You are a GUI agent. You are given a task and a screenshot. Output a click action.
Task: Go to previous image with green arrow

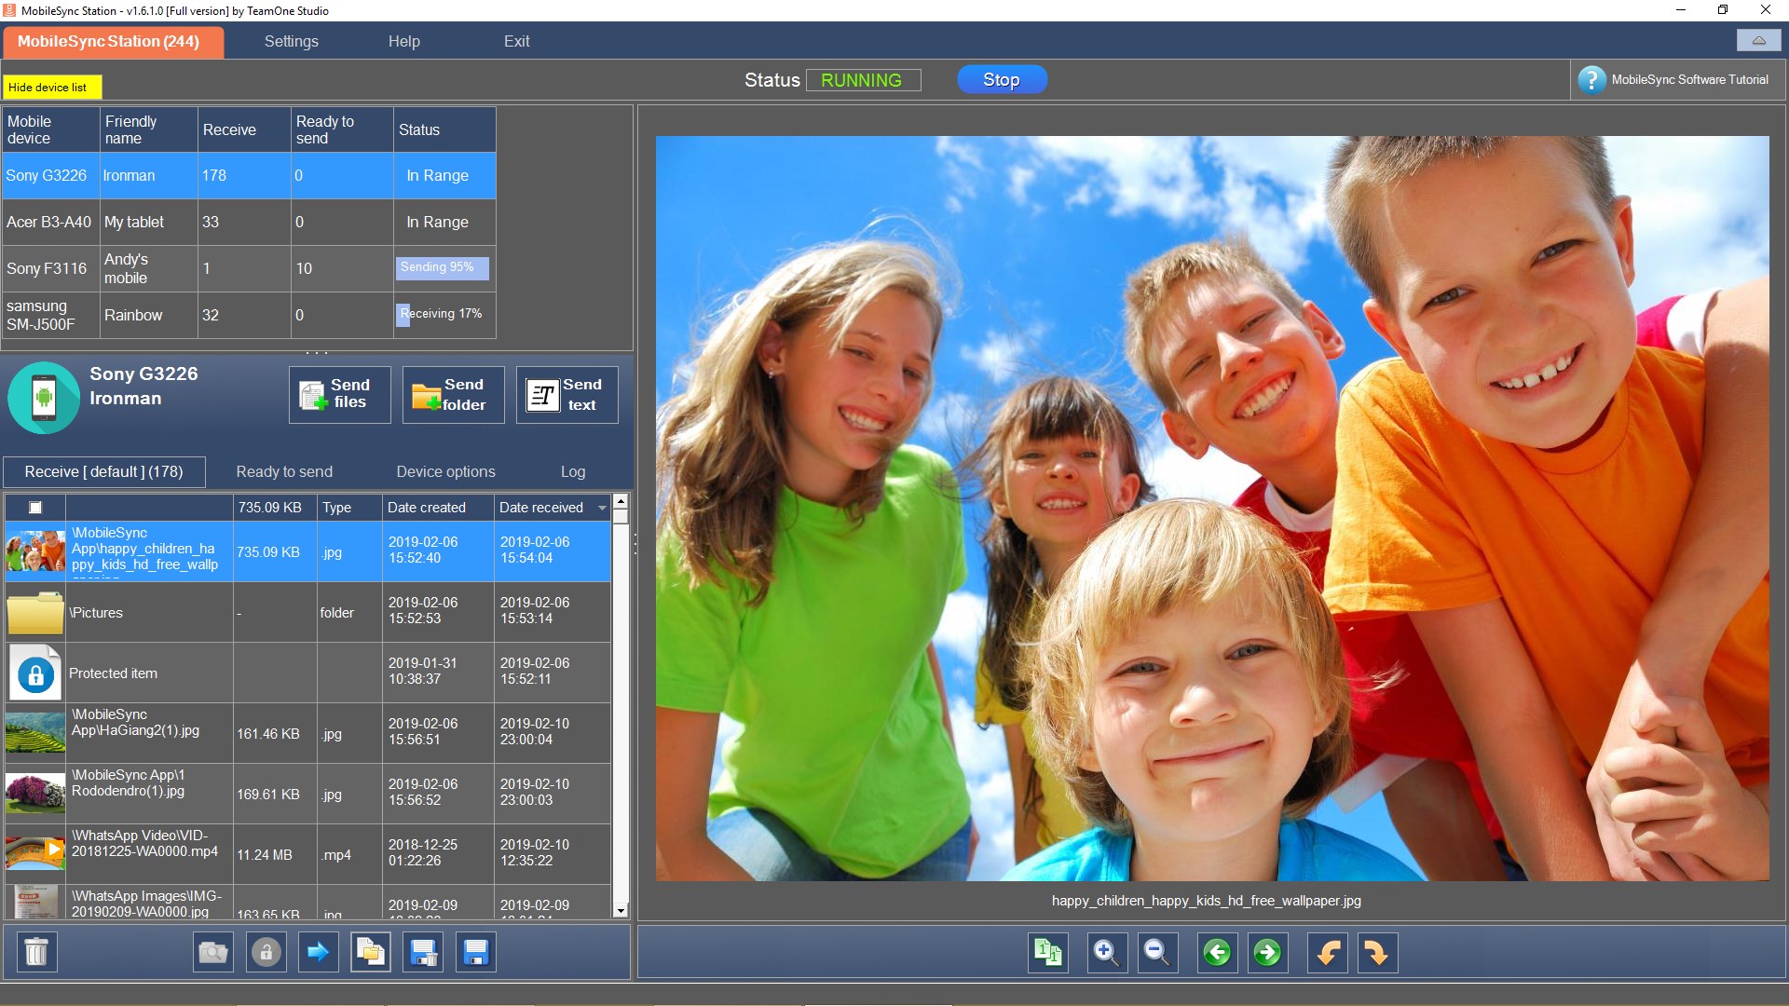(x=1217, y=952)
